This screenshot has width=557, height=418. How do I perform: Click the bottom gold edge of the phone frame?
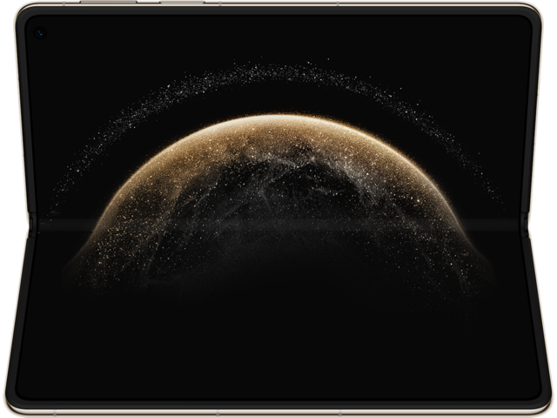pos(278,413)
